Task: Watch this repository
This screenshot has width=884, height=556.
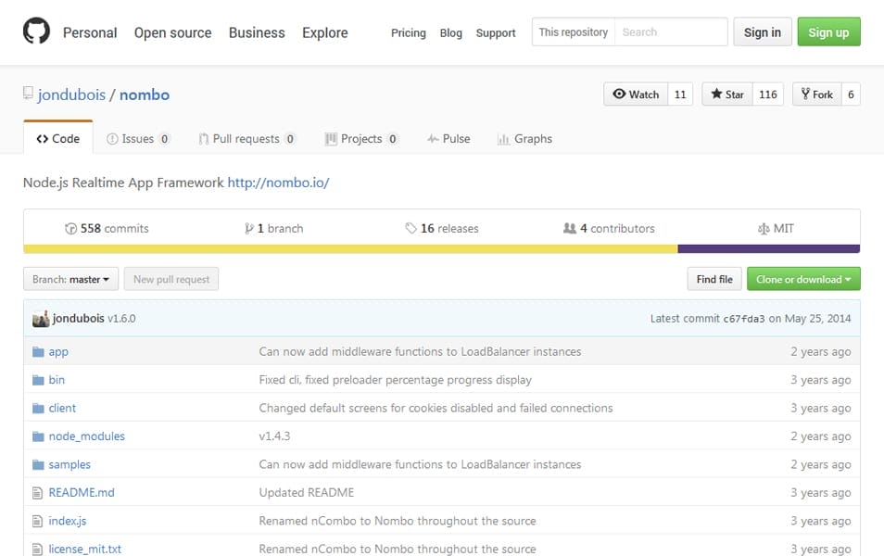Action: coord(636,95)
